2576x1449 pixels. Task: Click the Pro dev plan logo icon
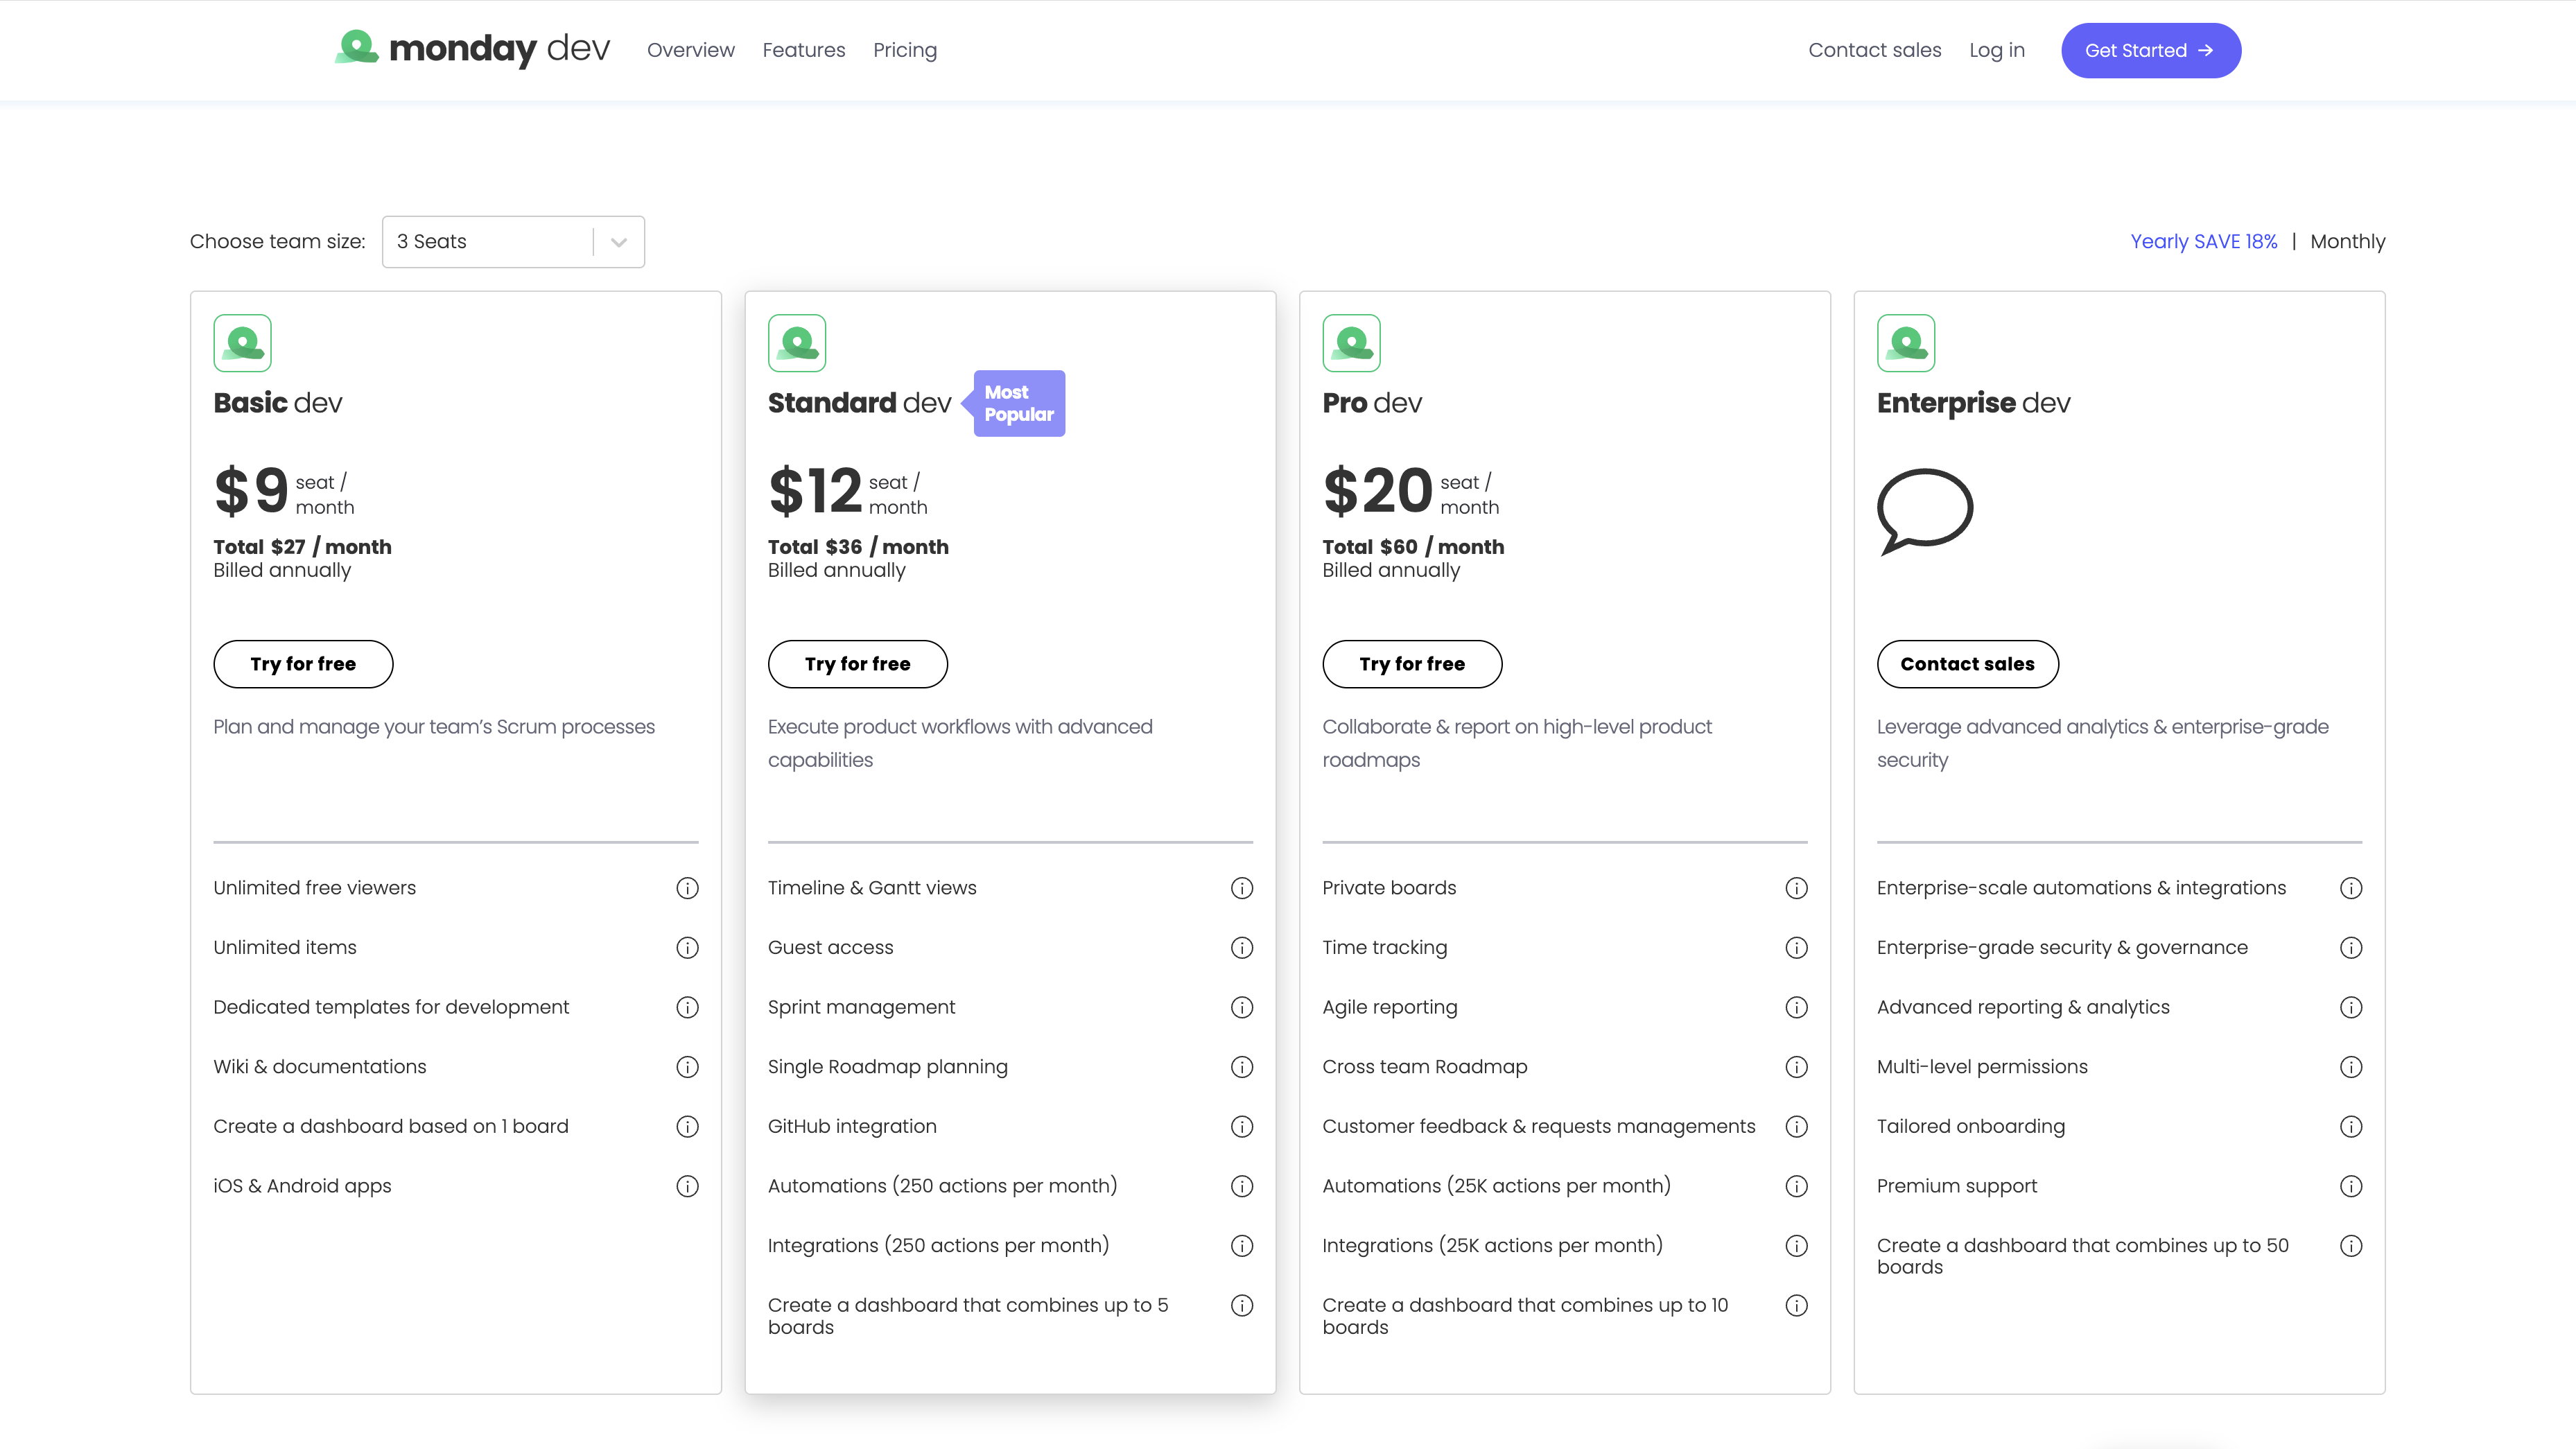pyautogui.click(x=1351, y=343)
